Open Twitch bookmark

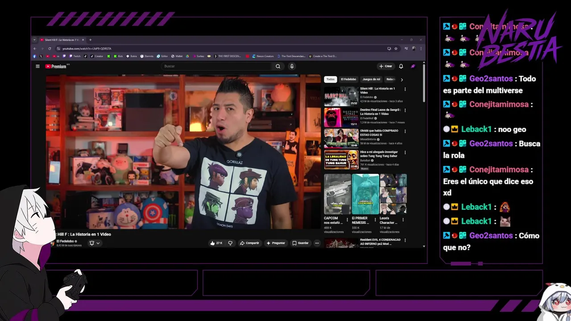tap(74, 56)
